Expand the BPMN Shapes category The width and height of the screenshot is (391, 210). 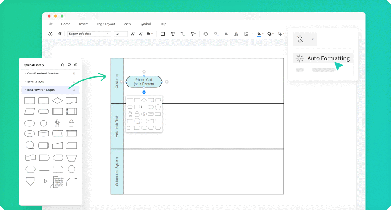36,81
